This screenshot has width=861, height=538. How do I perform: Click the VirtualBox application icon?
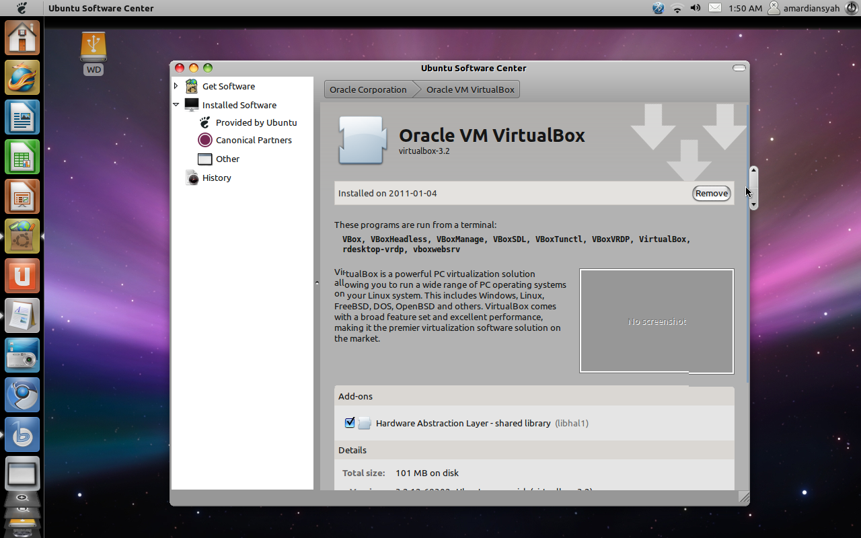[362, 141]
